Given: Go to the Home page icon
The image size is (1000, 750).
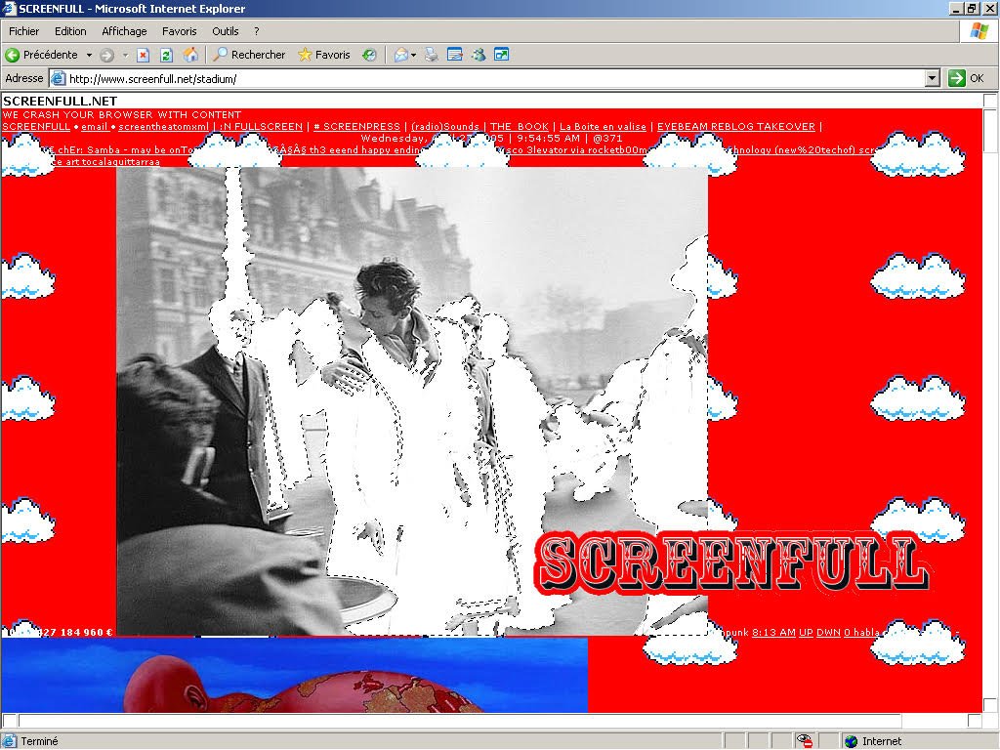Looking at the screenshot, I should coord(190,55).
